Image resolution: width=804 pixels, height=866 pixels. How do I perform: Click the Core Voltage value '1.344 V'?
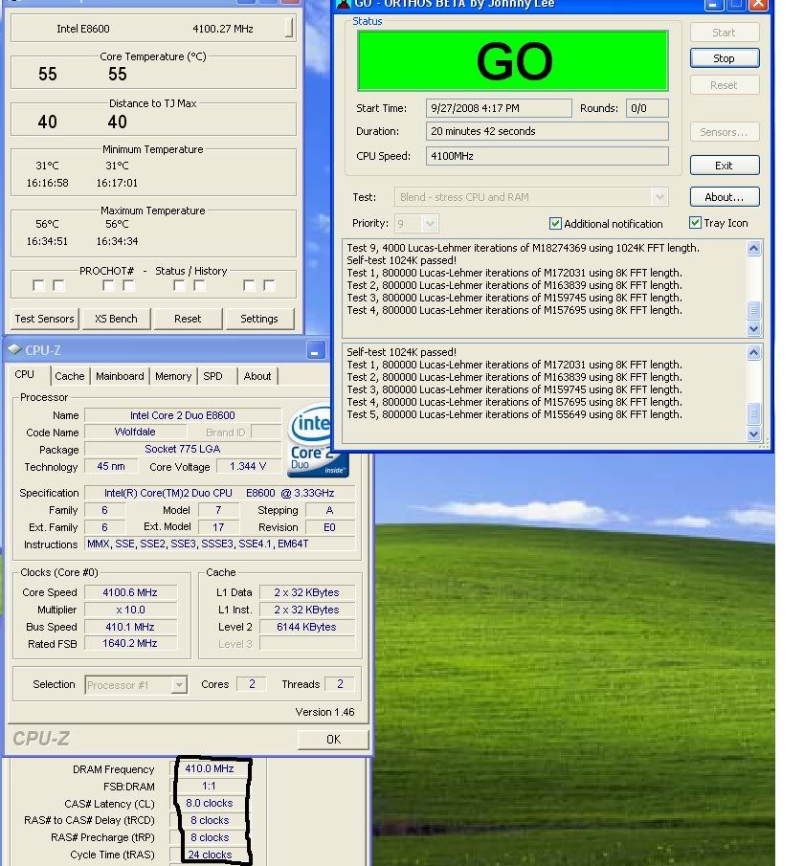tap(248, 466)
